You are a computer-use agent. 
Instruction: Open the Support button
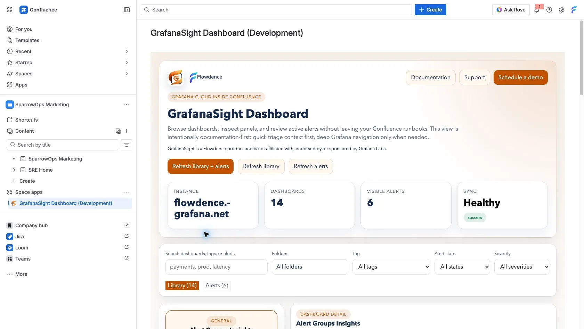pos(474,77)
